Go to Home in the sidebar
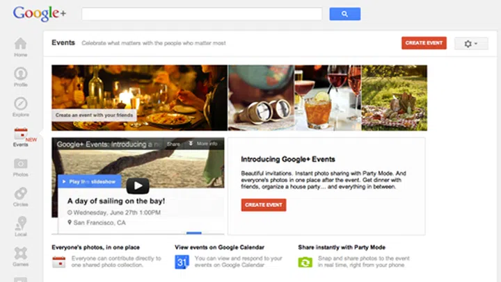 21,46
